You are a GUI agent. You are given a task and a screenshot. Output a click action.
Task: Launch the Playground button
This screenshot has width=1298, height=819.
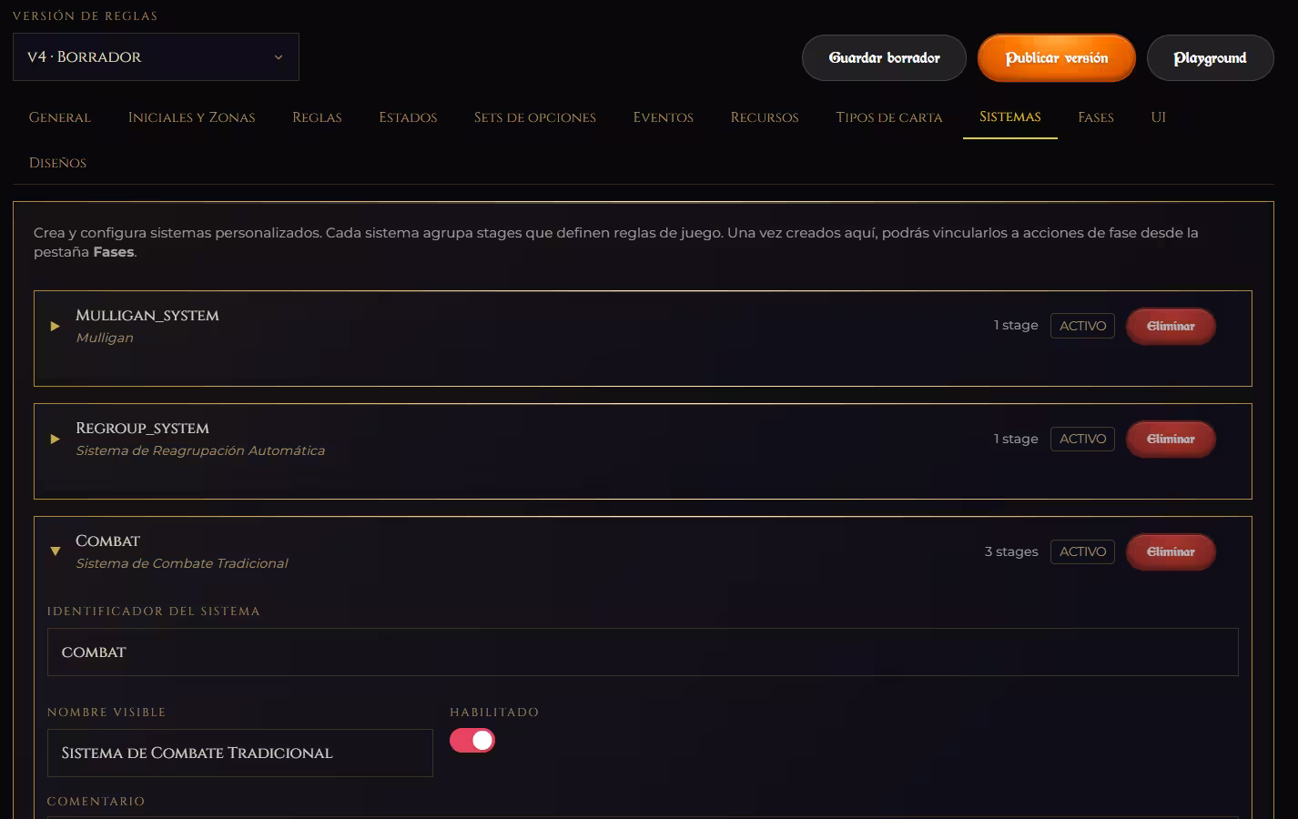coord(1210,58)
